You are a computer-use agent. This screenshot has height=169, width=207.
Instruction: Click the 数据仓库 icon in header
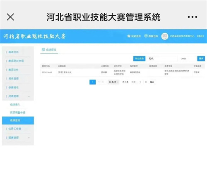tap(146, 36)
